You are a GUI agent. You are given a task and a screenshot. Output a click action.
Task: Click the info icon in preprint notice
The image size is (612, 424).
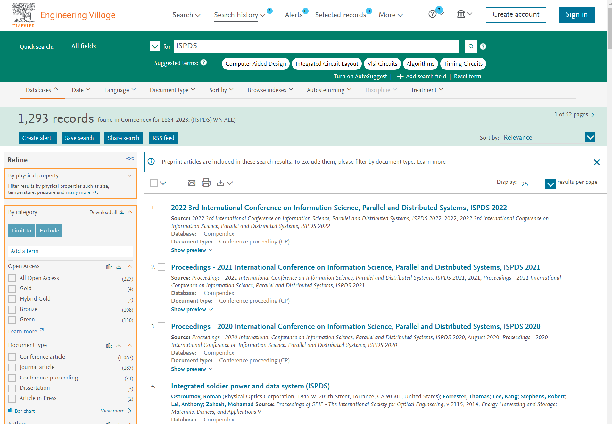[151, 161]
